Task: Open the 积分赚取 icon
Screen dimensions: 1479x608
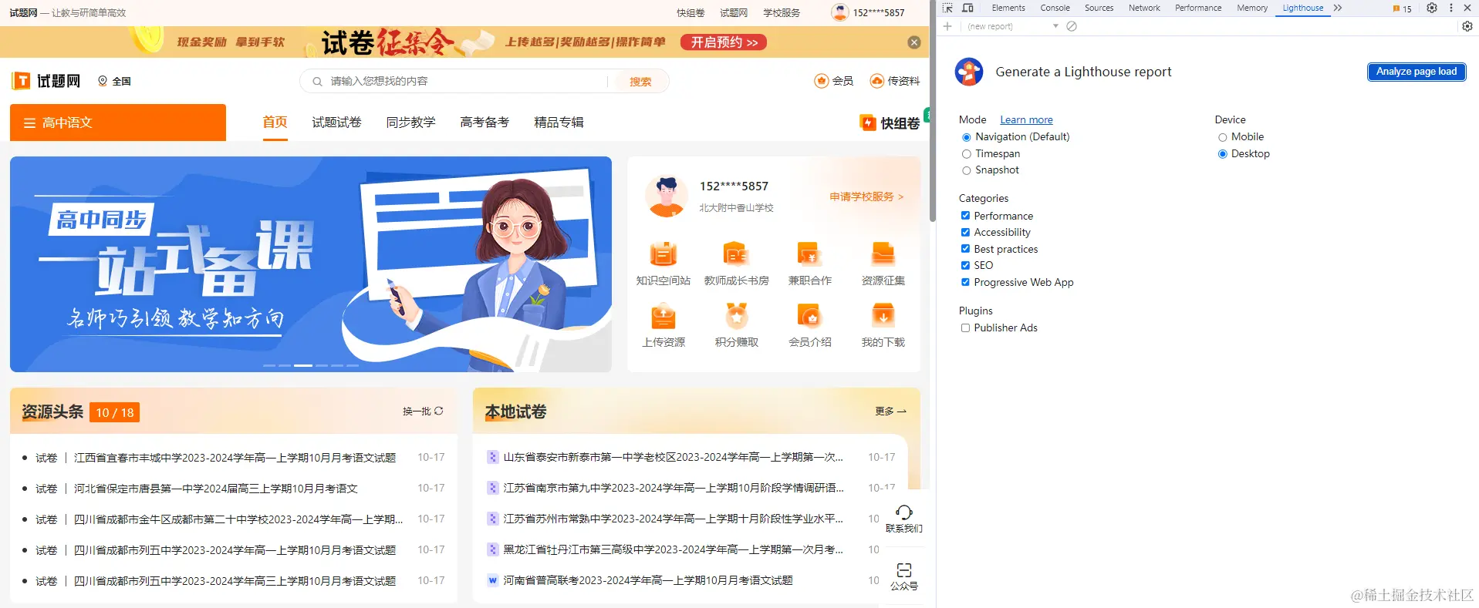Action: [x=736, y=316]
